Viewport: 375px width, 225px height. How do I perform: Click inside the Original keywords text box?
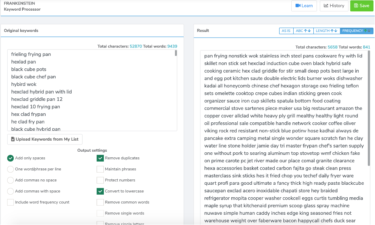click(x=91, y=90)
